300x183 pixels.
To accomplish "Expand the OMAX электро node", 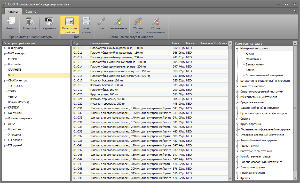I will tap(5, 81).
